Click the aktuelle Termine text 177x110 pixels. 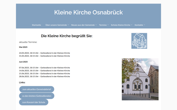[x=28, y=42]
